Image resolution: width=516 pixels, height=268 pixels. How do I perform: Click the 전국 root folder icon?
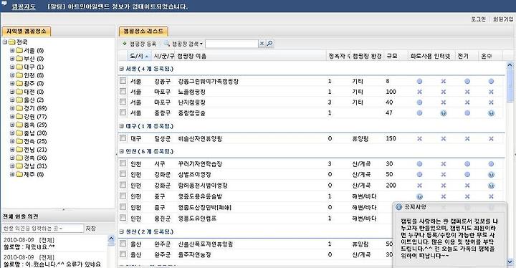click(12, 42)
